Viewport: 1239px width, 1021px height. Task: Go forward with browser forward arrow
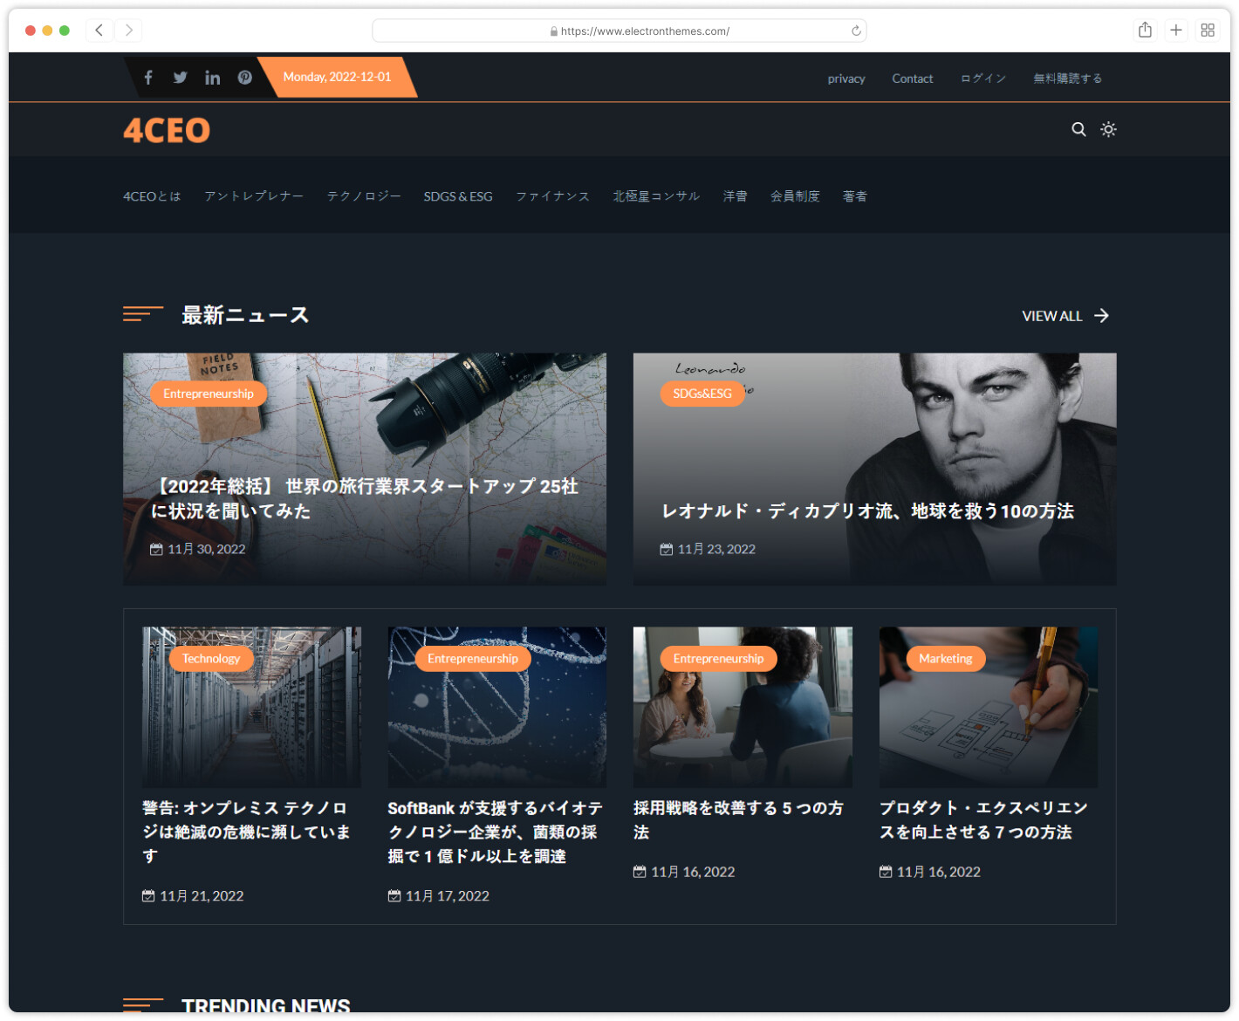click(129, 31)
